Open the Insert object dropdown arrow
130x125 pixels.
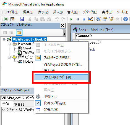point(17,19)
